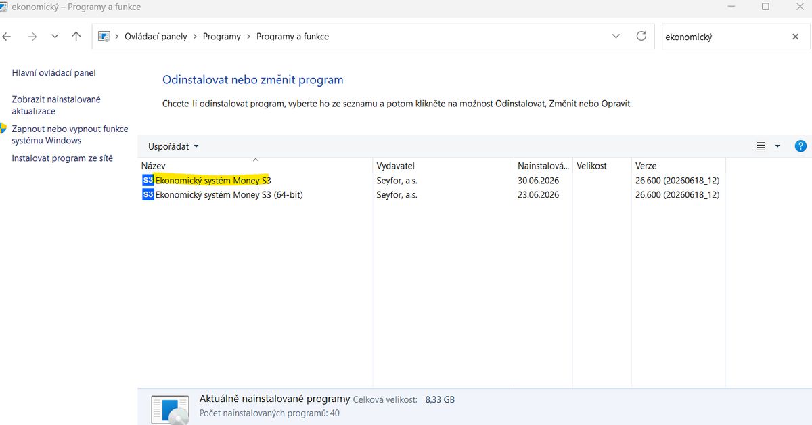
Task: Click Seyfor, a.s. in the first row
Action: pos(397,180)
